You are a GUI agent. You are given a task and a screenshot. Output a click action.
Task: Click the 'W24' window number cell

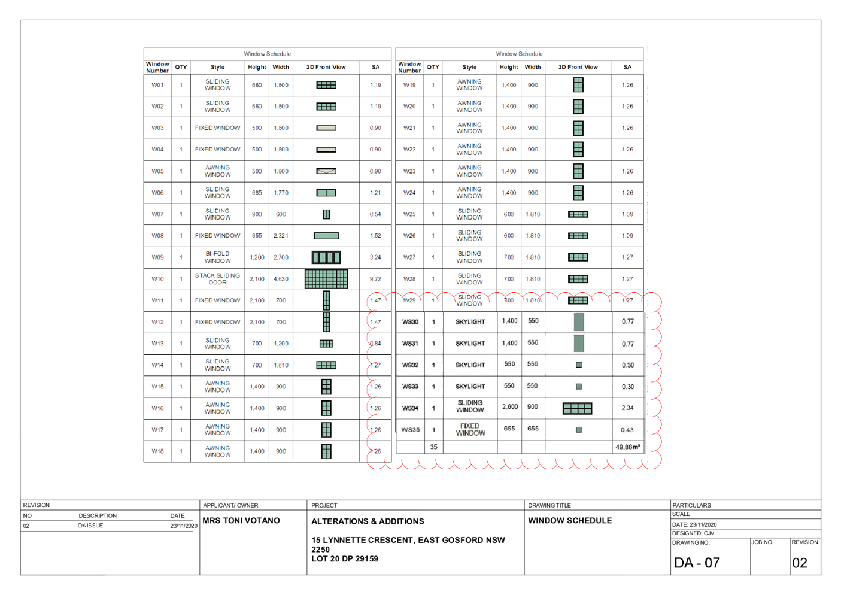click(x=409, y=193)
